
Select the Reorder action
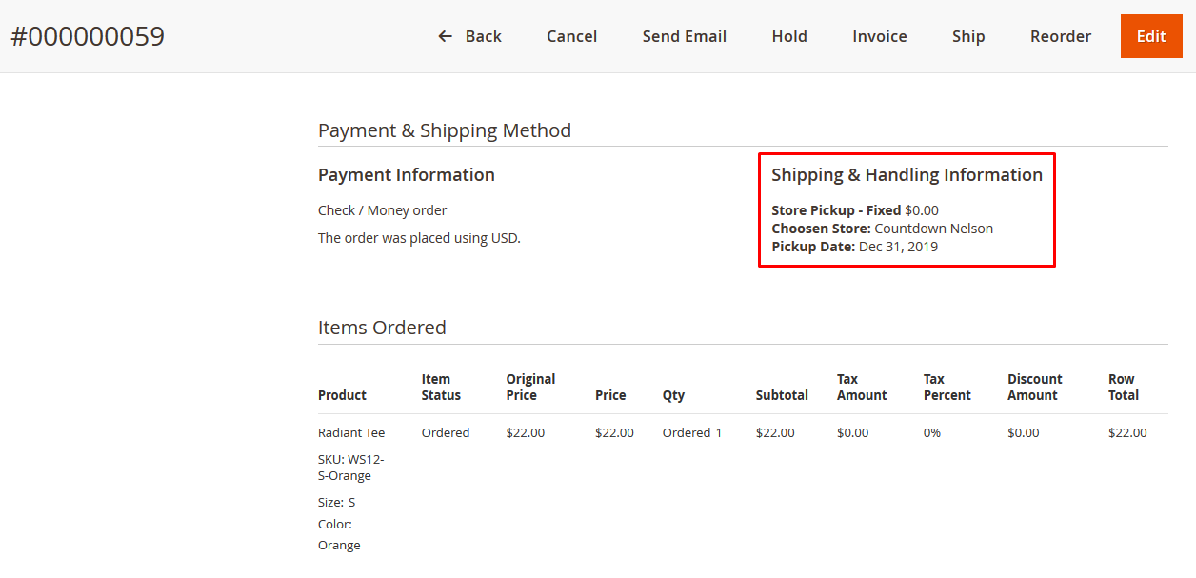tap(1060, 36)
